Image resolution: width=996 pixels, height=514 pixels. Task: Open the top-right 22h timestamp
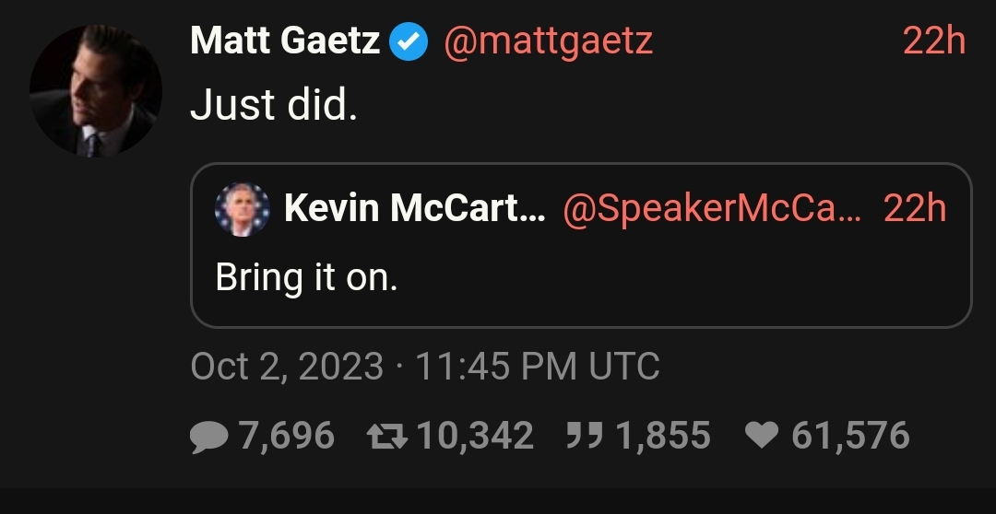[933, 41]
